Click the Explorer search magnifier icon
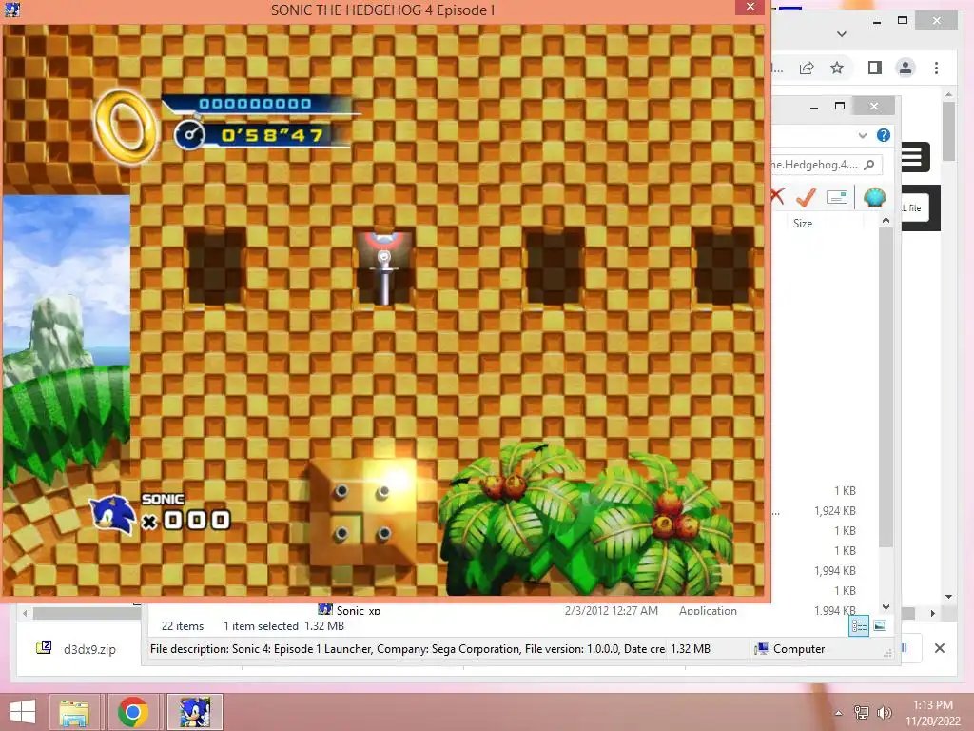This screenshot has width=974, height=731. (869, 165)
